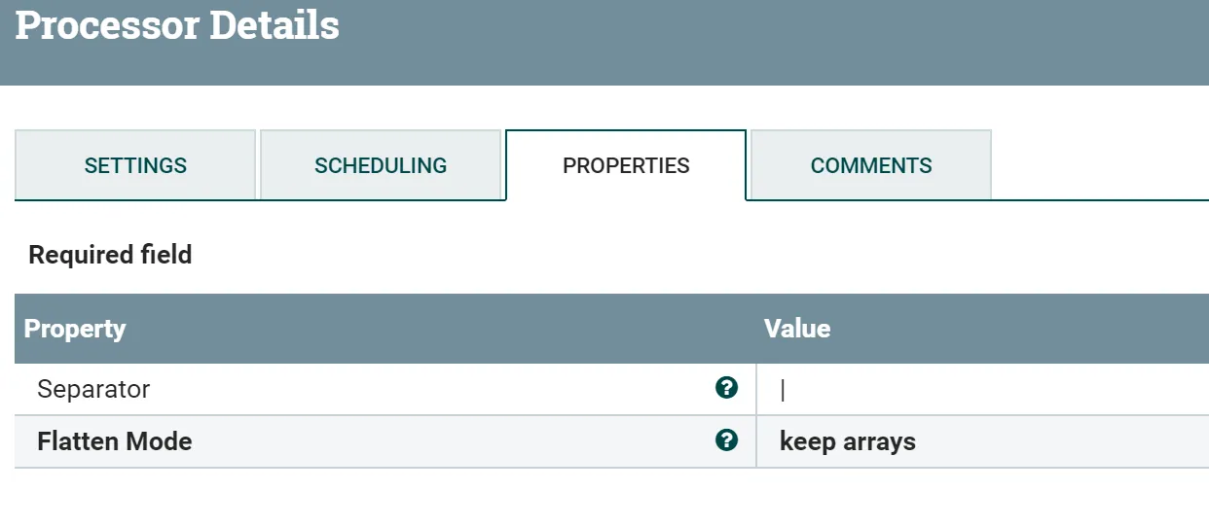Click the divider between Property and Value headers
The height and width of the screenshot is (527, 1209).
[756, 329]
